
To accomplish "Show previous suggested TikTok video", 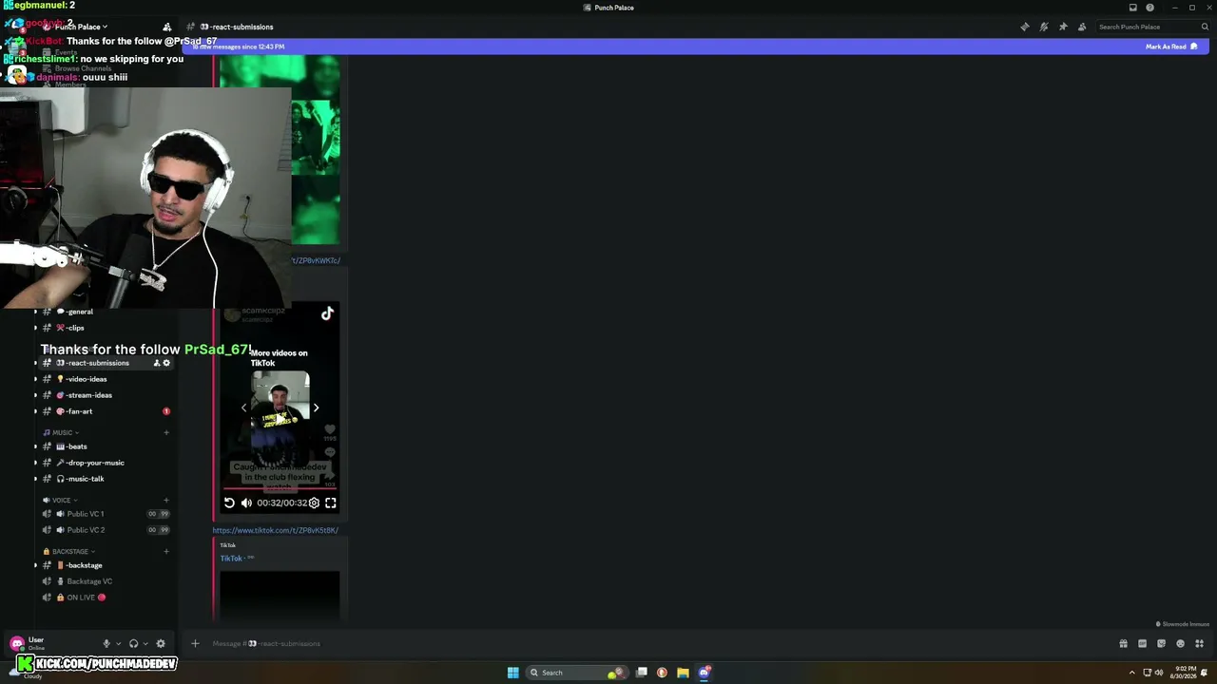I will pos(243,408).
